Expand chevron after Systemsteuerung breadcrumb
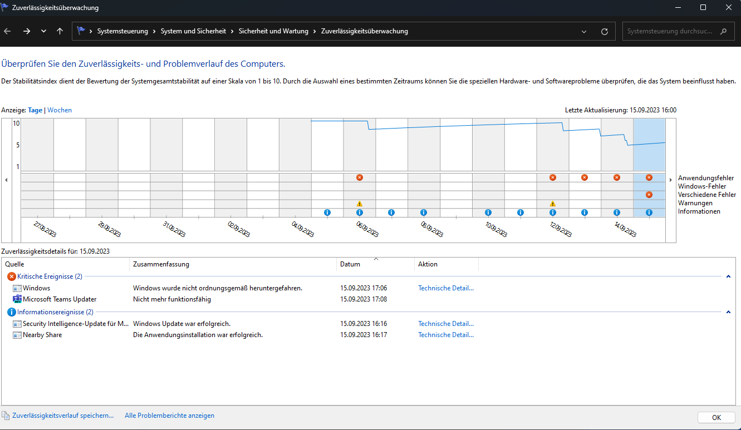The height and width of the screenshot is (430, 741). (155, 31)
